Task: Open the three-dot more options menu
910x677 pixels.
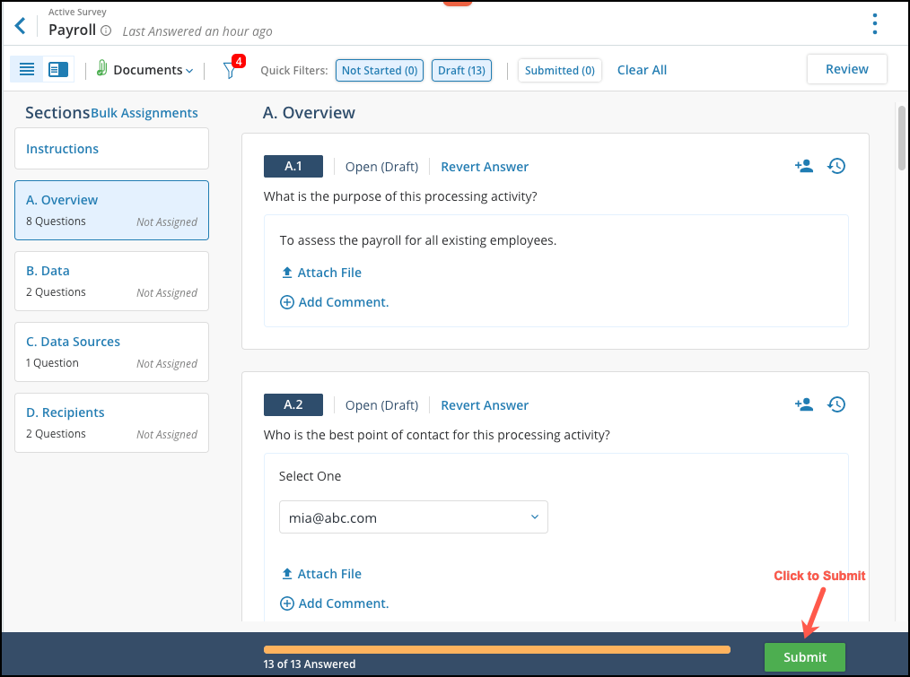Action: pyautogui.click(x=875, y=24)
